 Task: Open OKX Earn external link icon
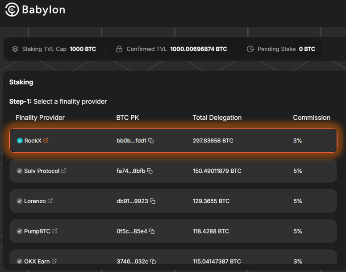(x=54, y=261)
